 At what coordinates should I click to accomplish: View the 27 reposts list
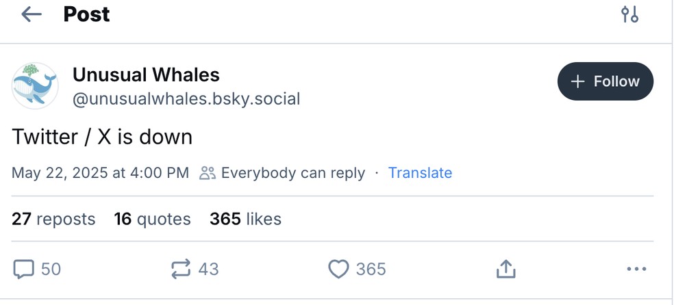click(x=53, y=219)
